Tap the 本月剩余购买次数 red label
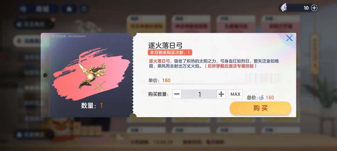Screen dimensions: 337x151 [x=170, y=52]
